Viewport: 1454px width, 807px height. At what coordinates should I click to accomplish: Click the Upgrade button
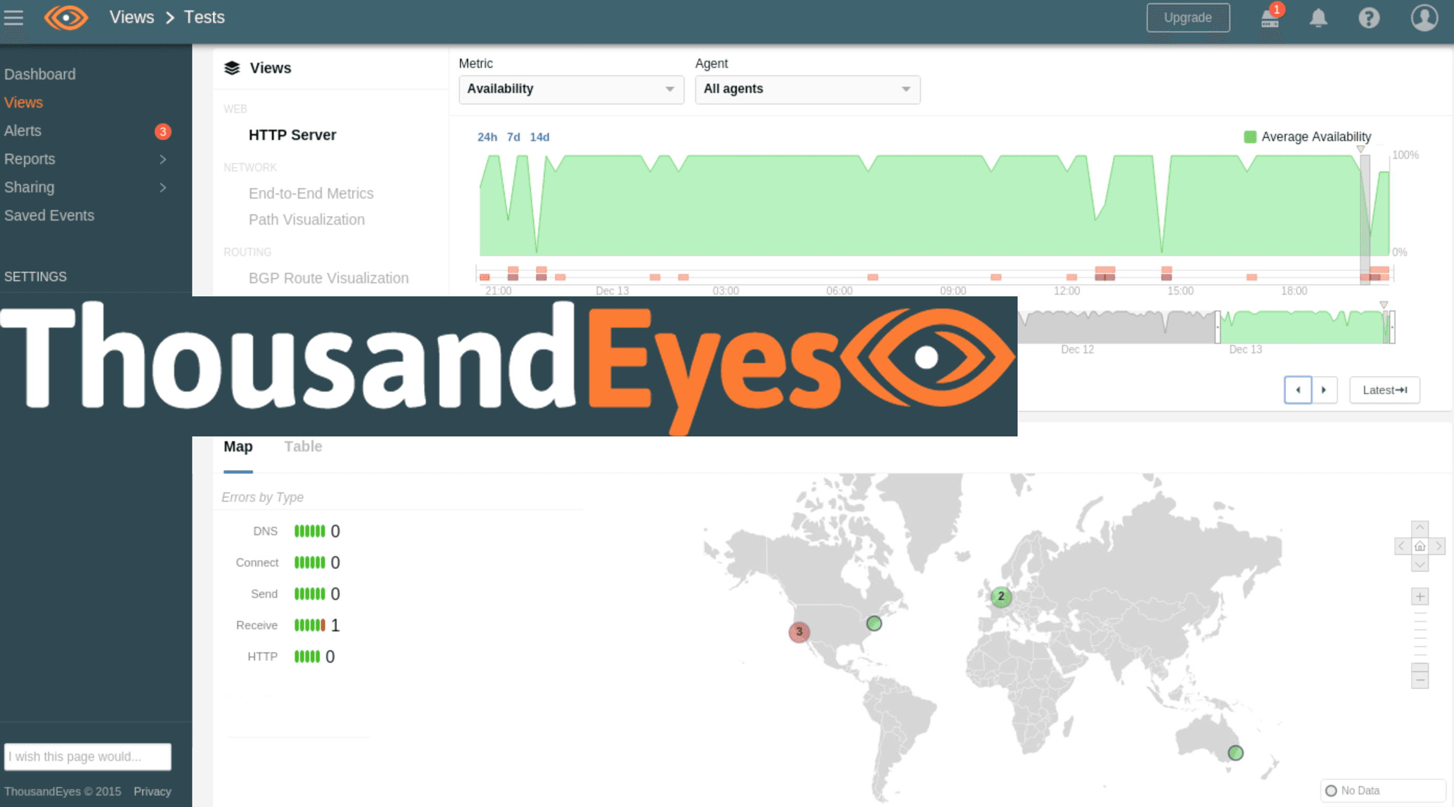1187,18
